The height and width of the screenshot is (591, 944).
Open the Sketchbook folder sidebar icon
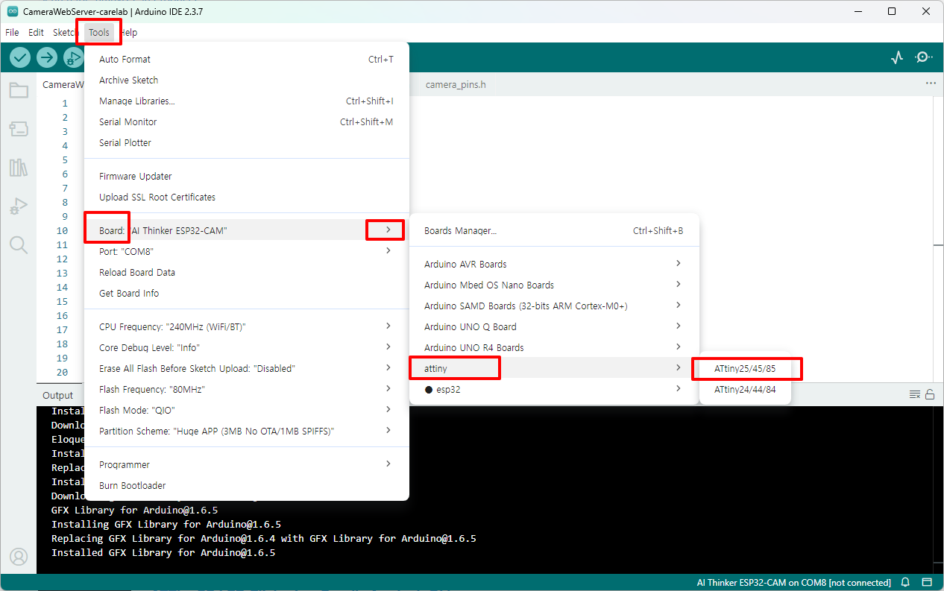19,91
